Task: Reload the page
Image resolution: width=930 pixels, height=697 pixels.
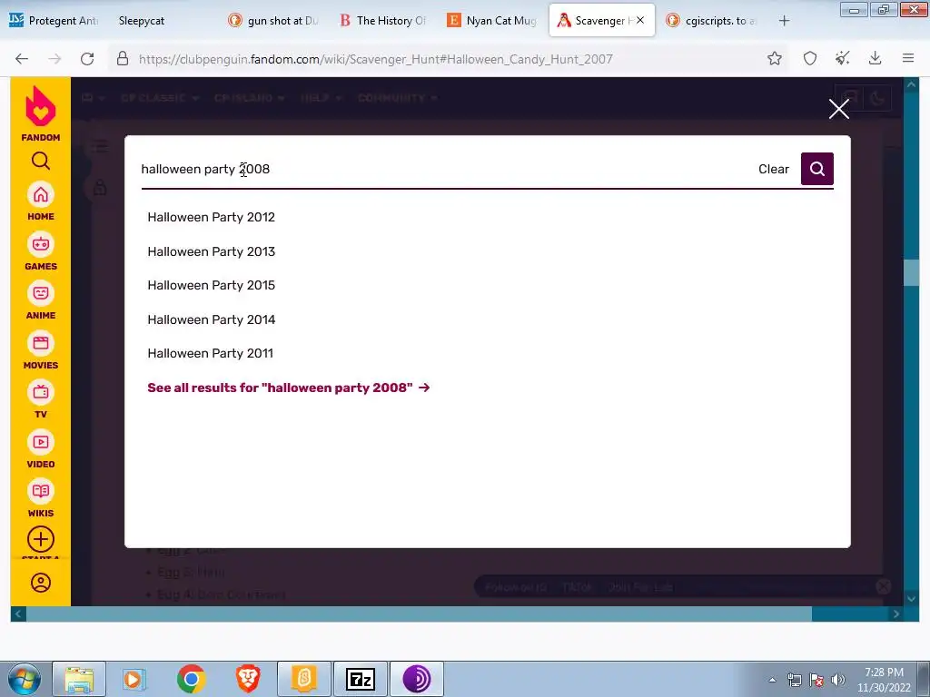Action: [x=87, y=59]
